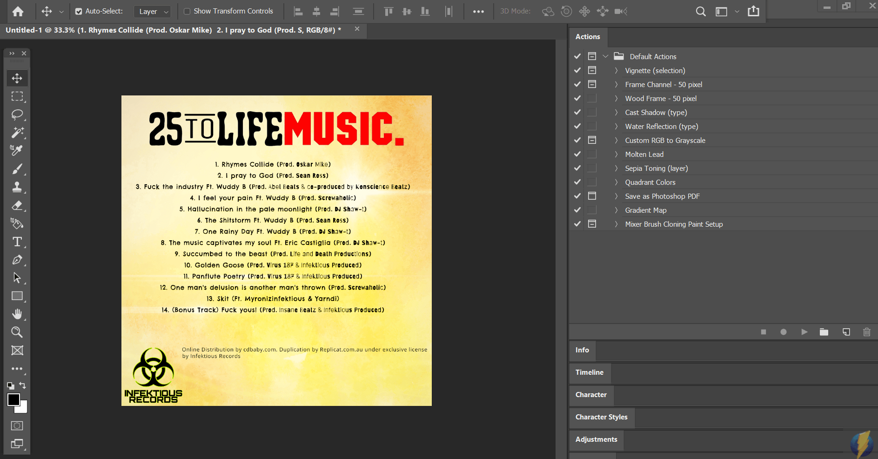Delete the selected action with trash icon
Image resolution: width=878 pixels, height=459 pixels.
866,332
